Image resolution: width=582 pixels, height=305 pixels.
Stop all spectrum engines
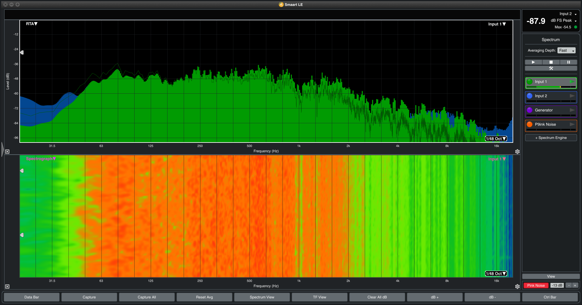(x=551, y=62)
